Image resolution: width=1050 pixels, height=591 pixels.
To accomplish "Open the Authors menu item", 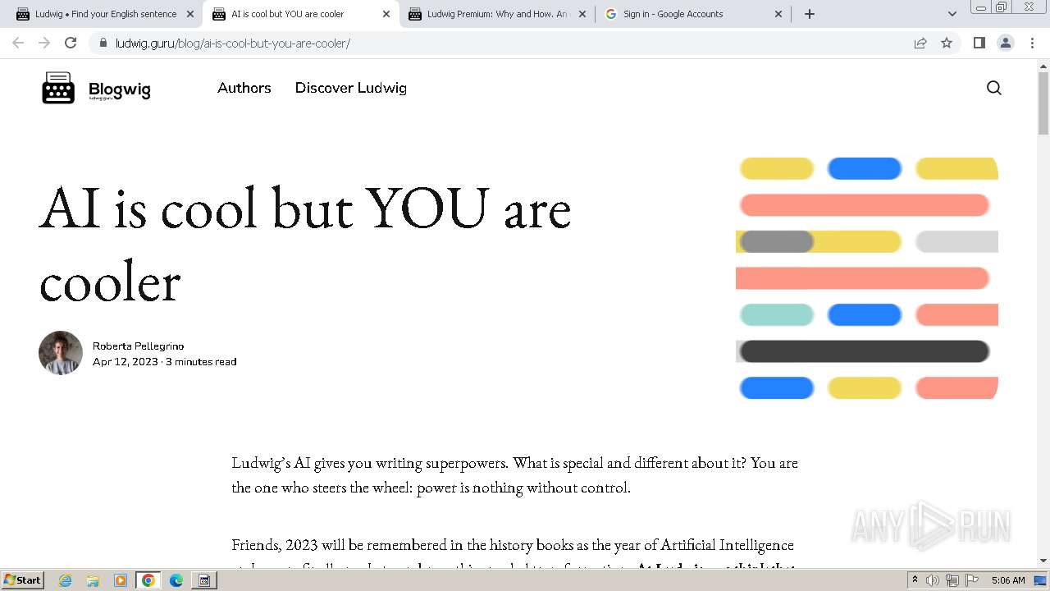I will pos(244,88).
